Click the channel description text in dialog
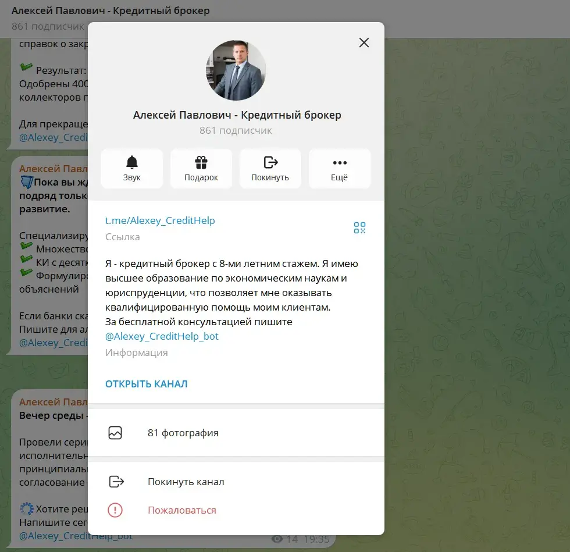The image size is (570, 552). pyautogui.click(x=231, y=300)
